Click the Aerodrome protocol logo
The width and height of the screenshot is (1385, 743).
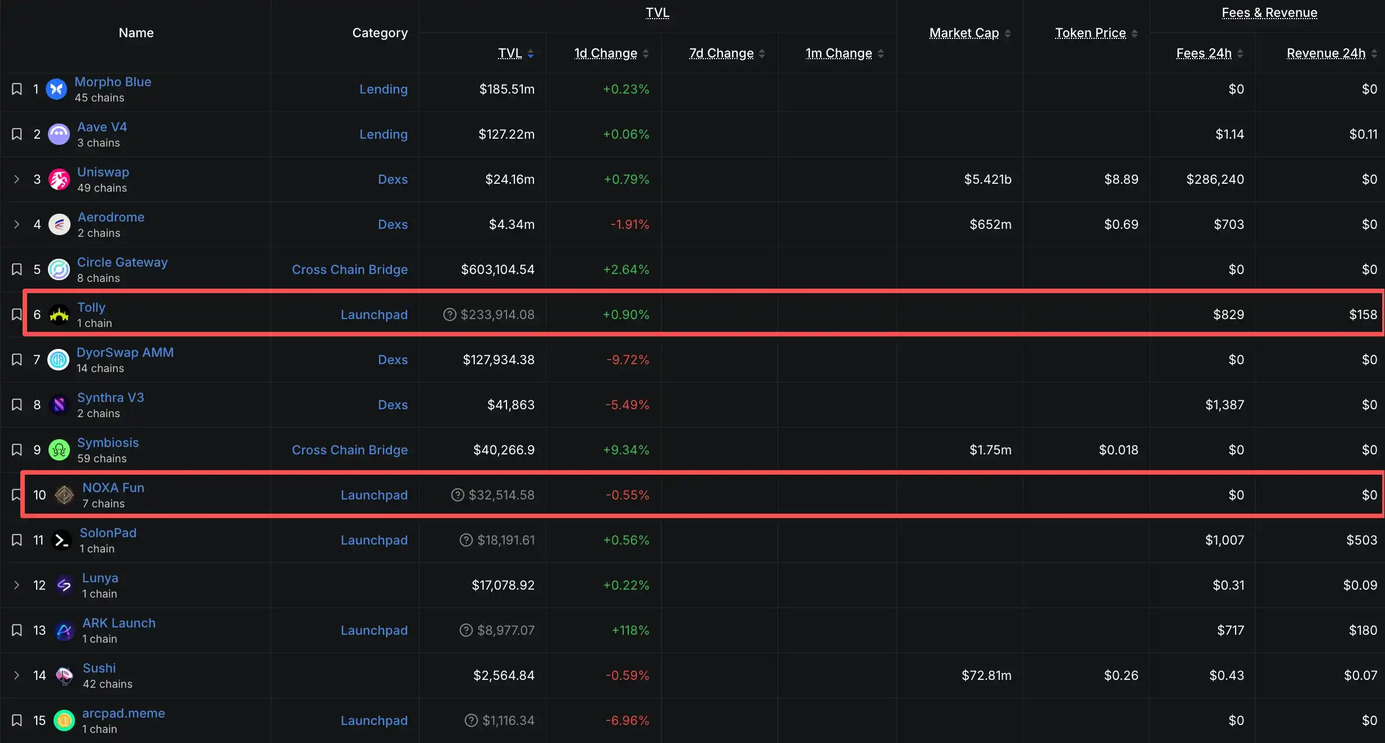coord(59,224)
